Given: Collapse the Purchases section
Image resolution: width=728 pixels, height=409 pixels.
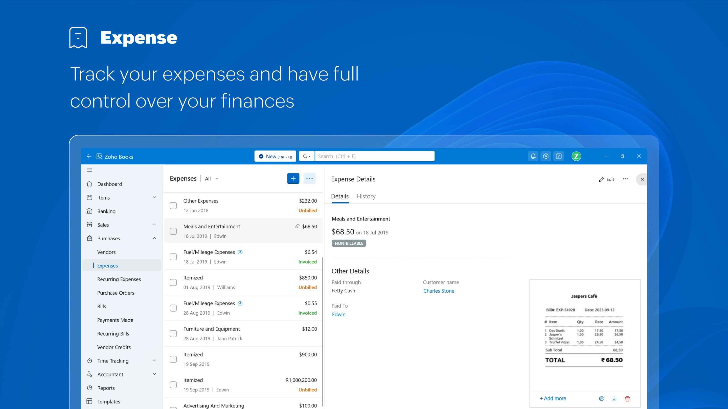Looking at the screenshot, I should (154, 238).
